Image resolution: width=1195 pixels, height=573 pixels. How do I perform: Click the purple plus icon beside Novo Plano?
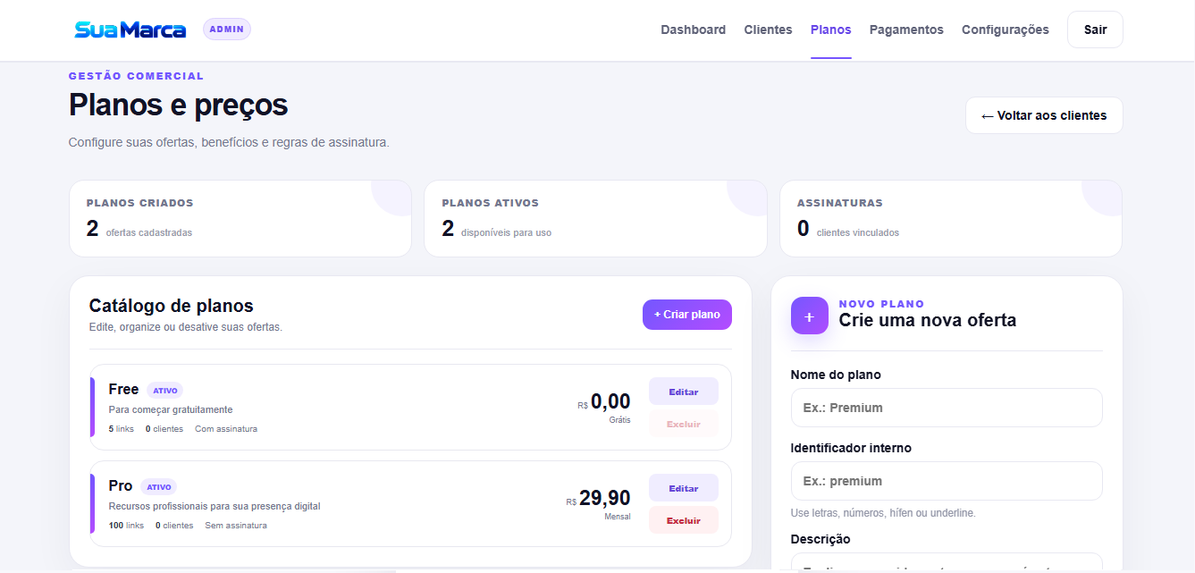810,316
